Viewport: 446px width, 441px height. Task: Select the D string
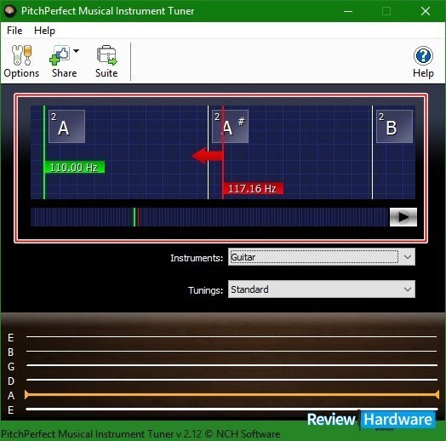[x=232, y=380]
